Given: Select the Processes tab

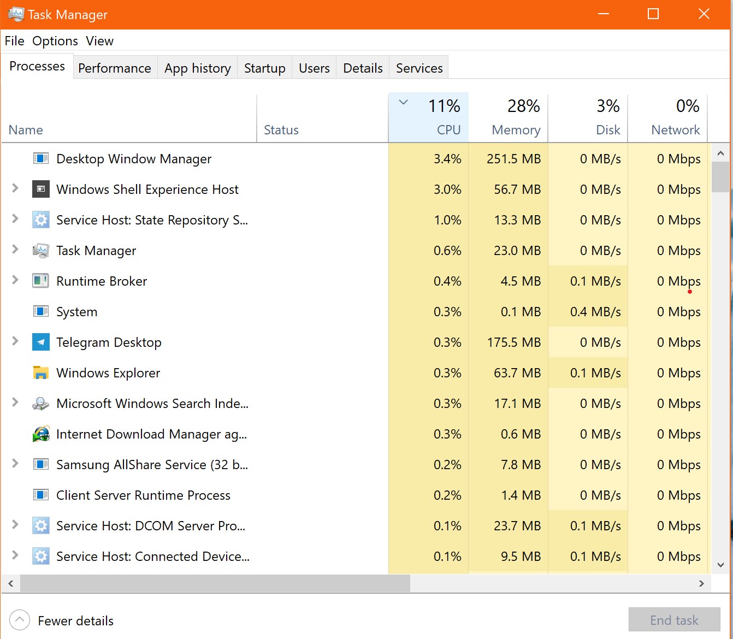Looking at the screenshot, I should pos(37,66).
